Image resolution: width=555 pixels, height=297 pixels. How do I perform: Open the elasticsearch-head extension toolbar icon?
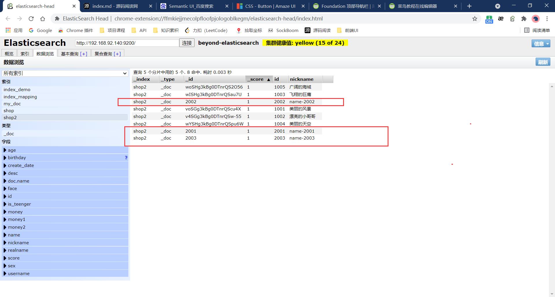512,19
